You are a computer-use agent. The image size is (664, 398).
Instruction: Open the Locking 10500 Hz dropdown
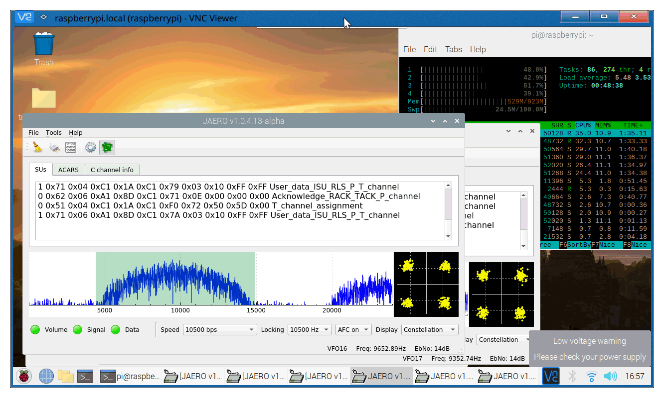pyautogui.click(x=309, y=329)
